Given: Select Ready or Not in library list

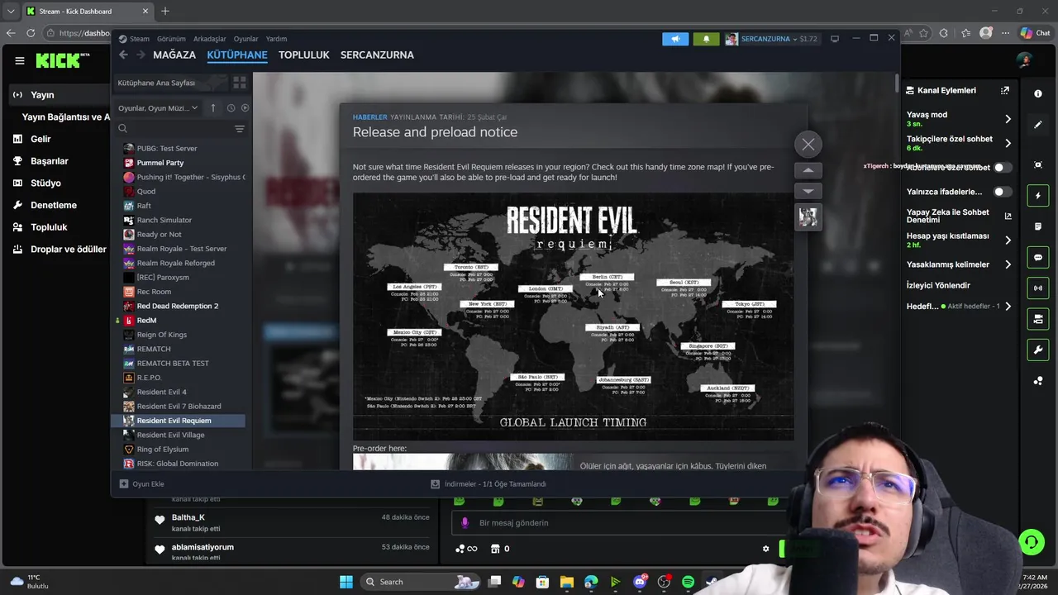Looking at the screenshot, I should click(159, 235).
